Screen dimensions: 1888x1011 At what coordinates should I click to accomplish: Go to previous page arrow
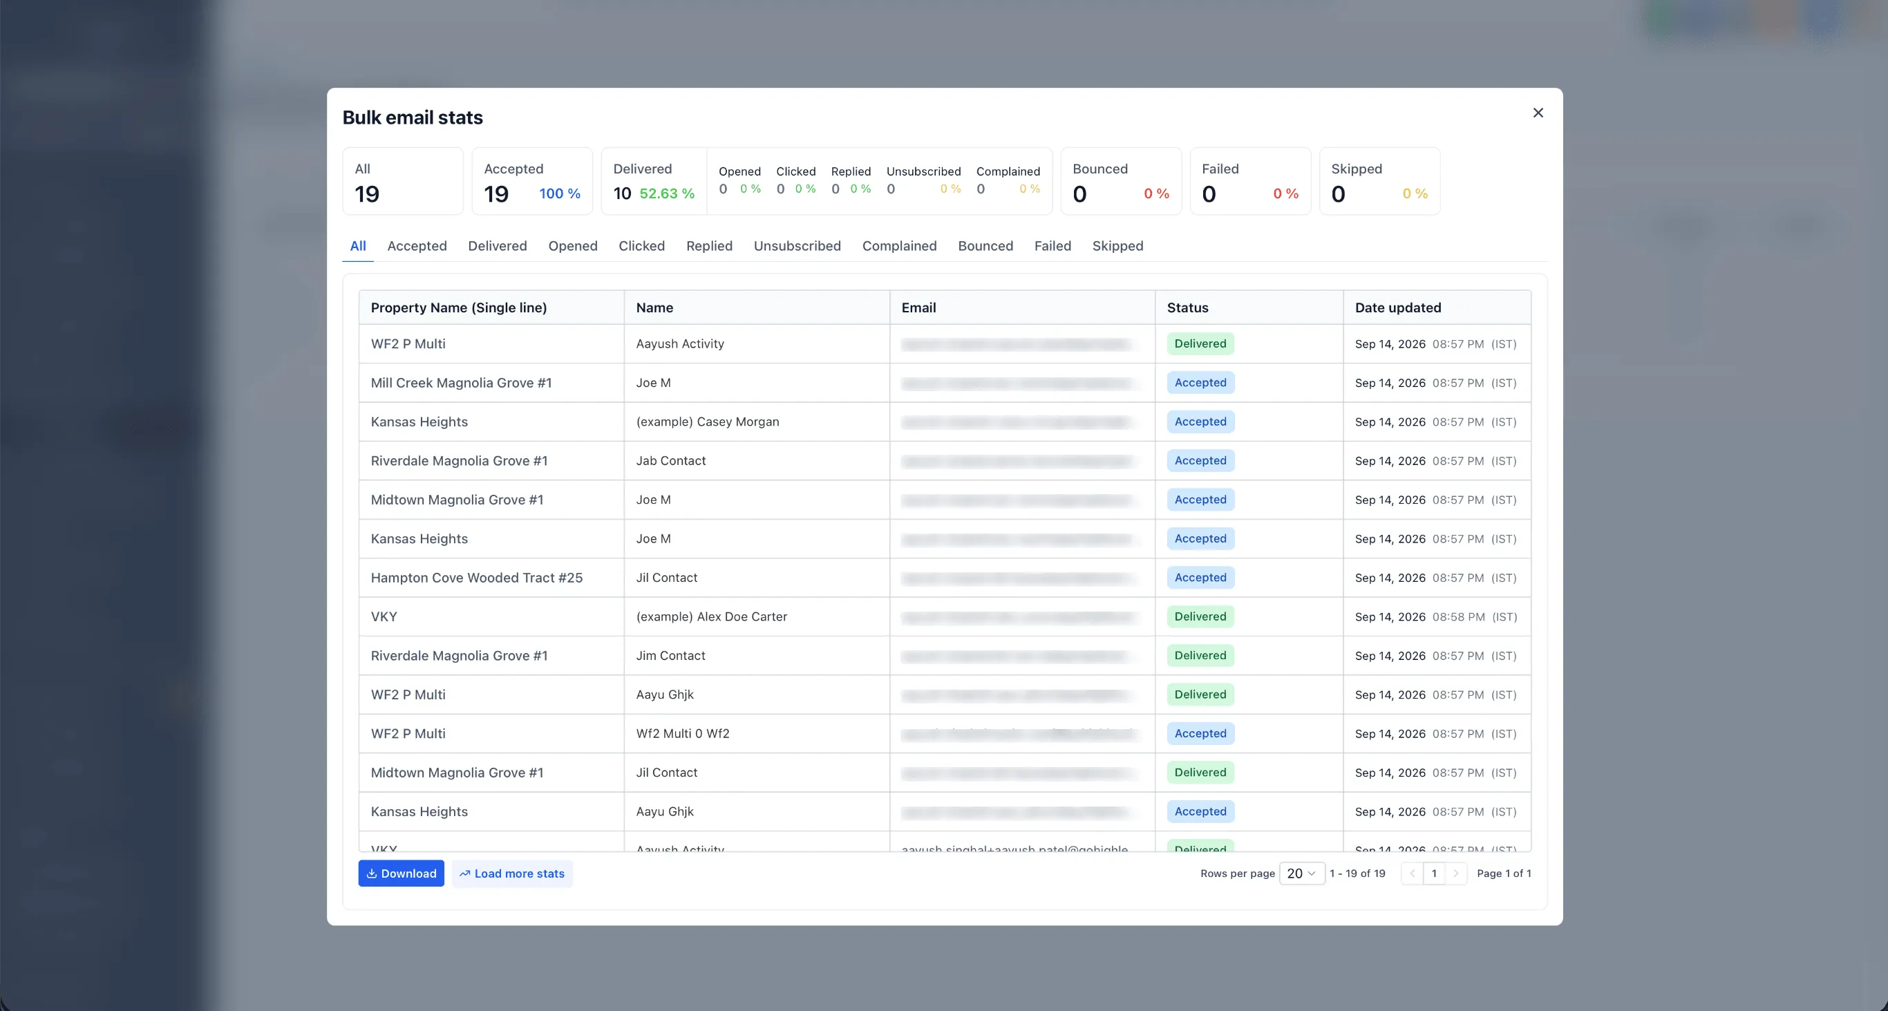(x=1412, y=873)
